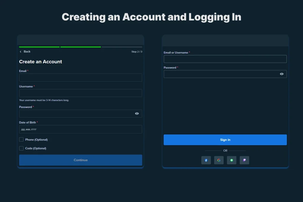This screenshot has width=303, height=202.
Task: Click the Username input field
Action: tap(80, 93)
